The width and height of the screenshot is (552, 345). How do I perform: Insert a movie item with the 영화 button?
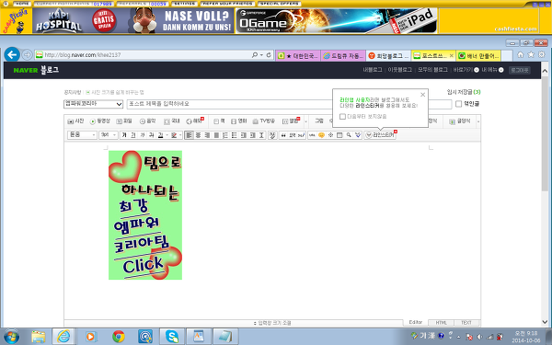coord(238,121)
